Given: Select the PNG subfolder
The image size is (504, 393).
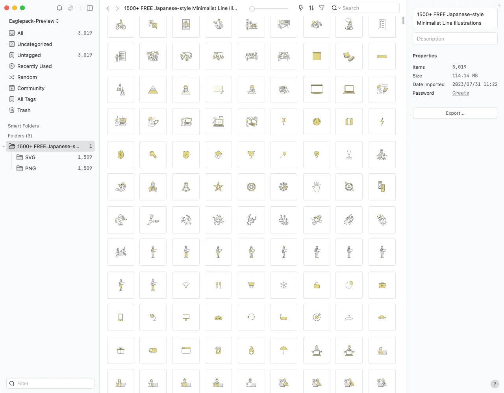Looking at the screenshot, I should [x=30, y=168].
